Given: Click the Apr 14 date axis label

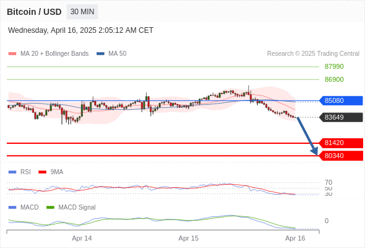Looking at the screenshot, I should click(82, 238).
